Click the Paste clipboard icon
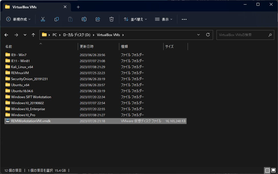Image resolution: width=278 pixels, height=174 pixels. pos(70,19)
